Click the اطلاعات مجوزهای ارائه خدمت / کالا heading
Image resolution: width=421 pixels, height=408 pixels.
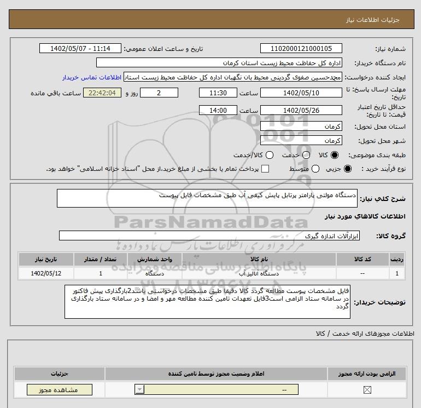point(365,334)
